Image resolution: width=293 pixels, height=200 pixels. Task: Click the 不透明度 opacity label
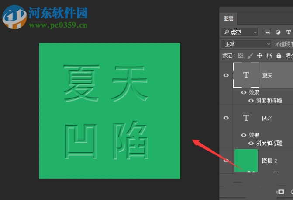284,44
